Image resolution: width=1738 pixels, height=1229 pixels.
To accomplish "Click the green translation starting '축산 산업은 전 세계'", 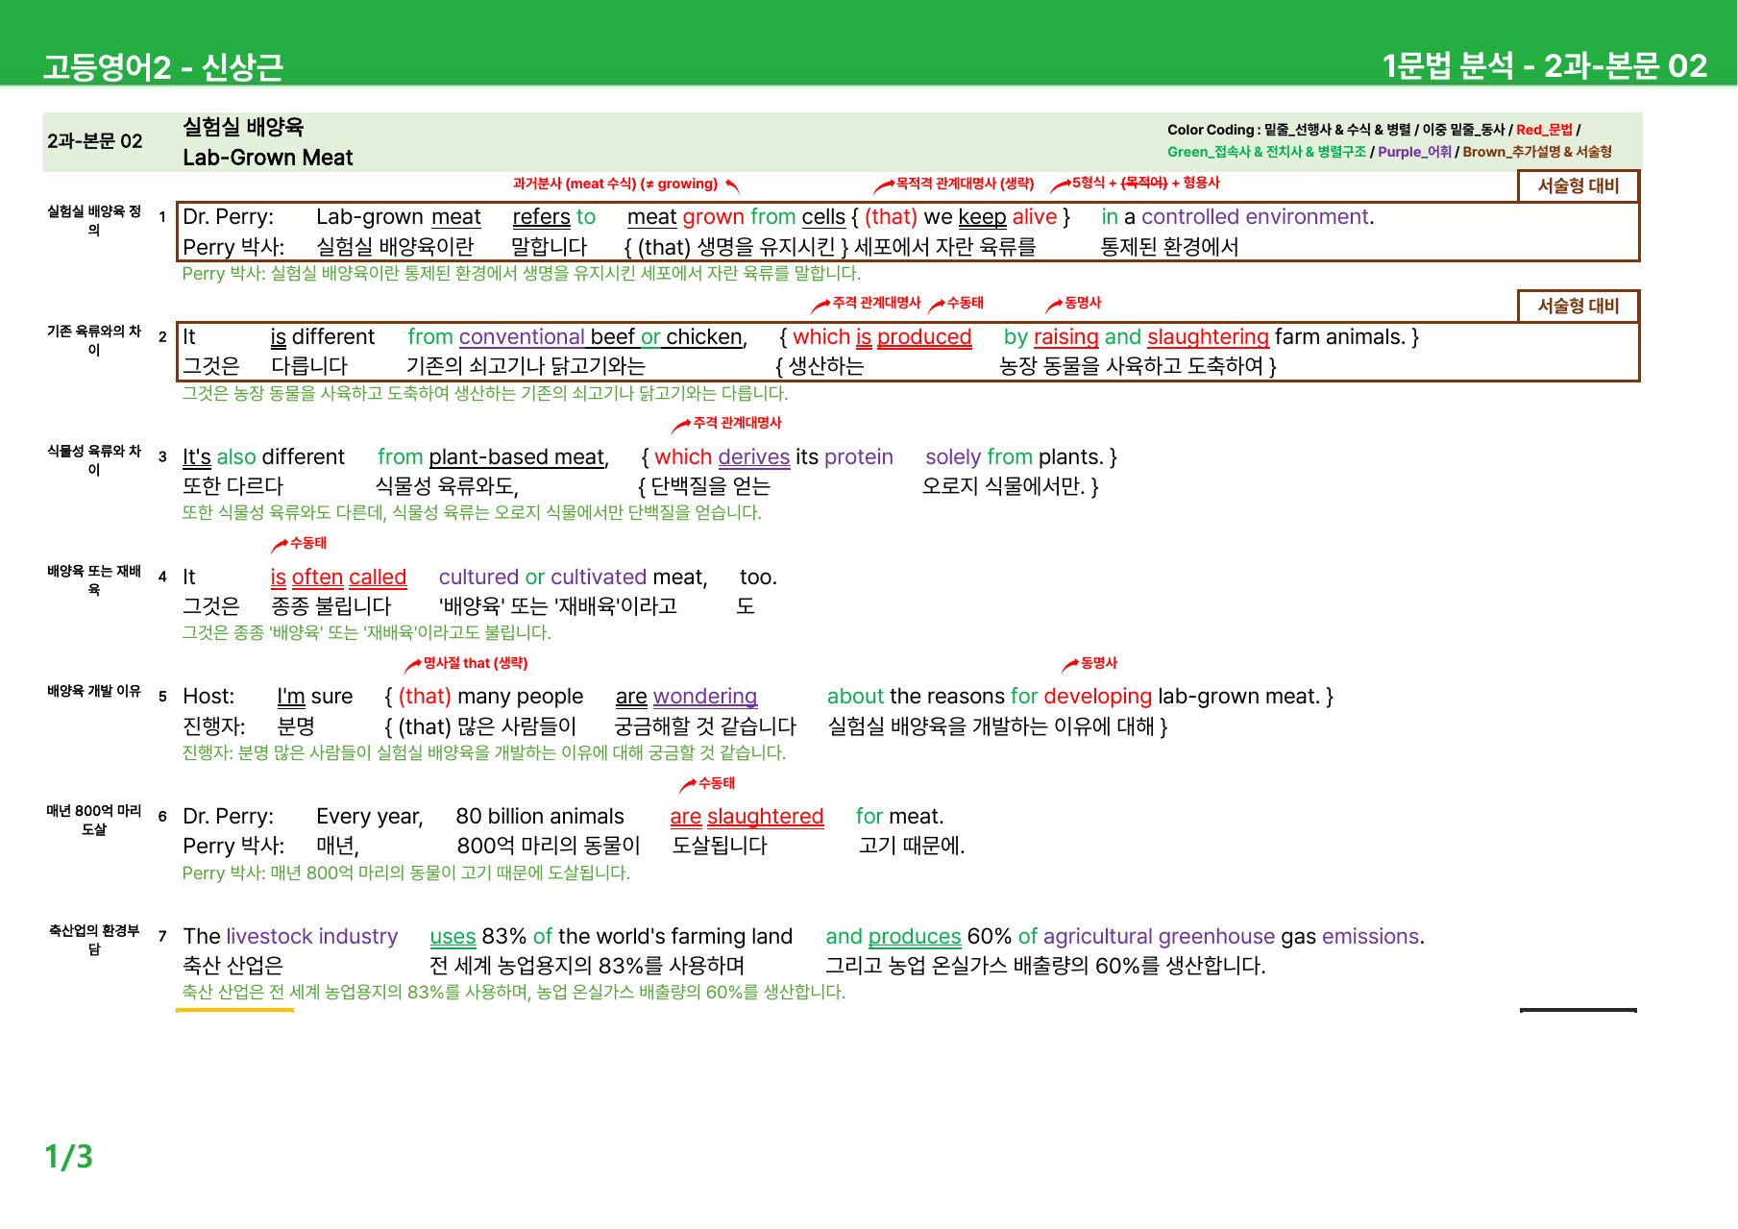I will point(514,993).
